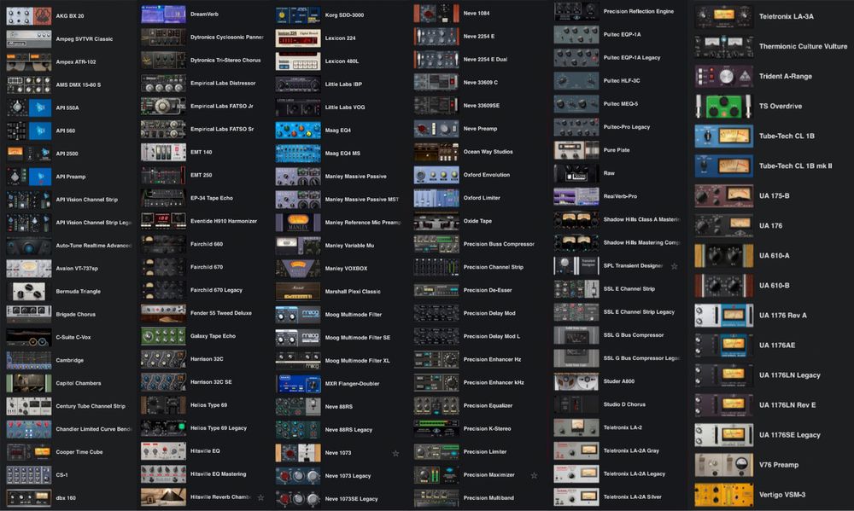Open the Fairchild 670 compressor thumbnail
This screenshot has height=511, width=854.
(163, 267)
